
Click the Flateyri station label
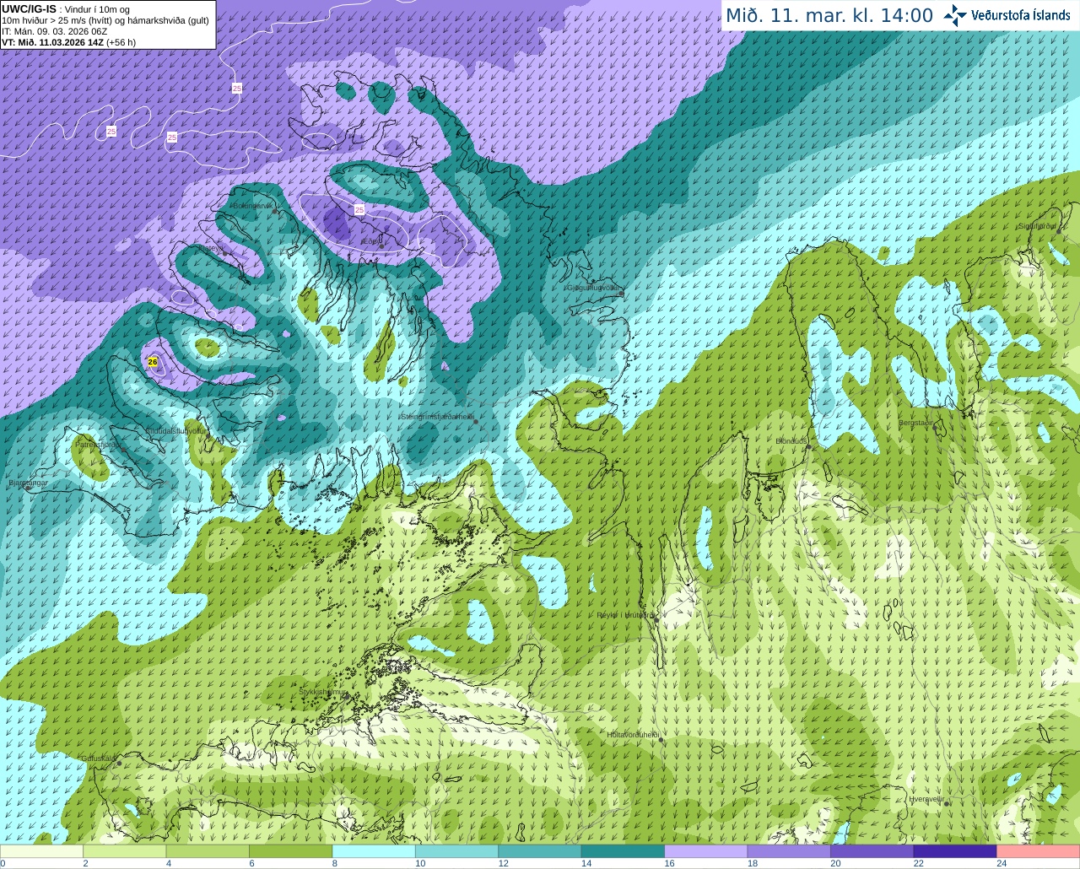click(213, 248)
